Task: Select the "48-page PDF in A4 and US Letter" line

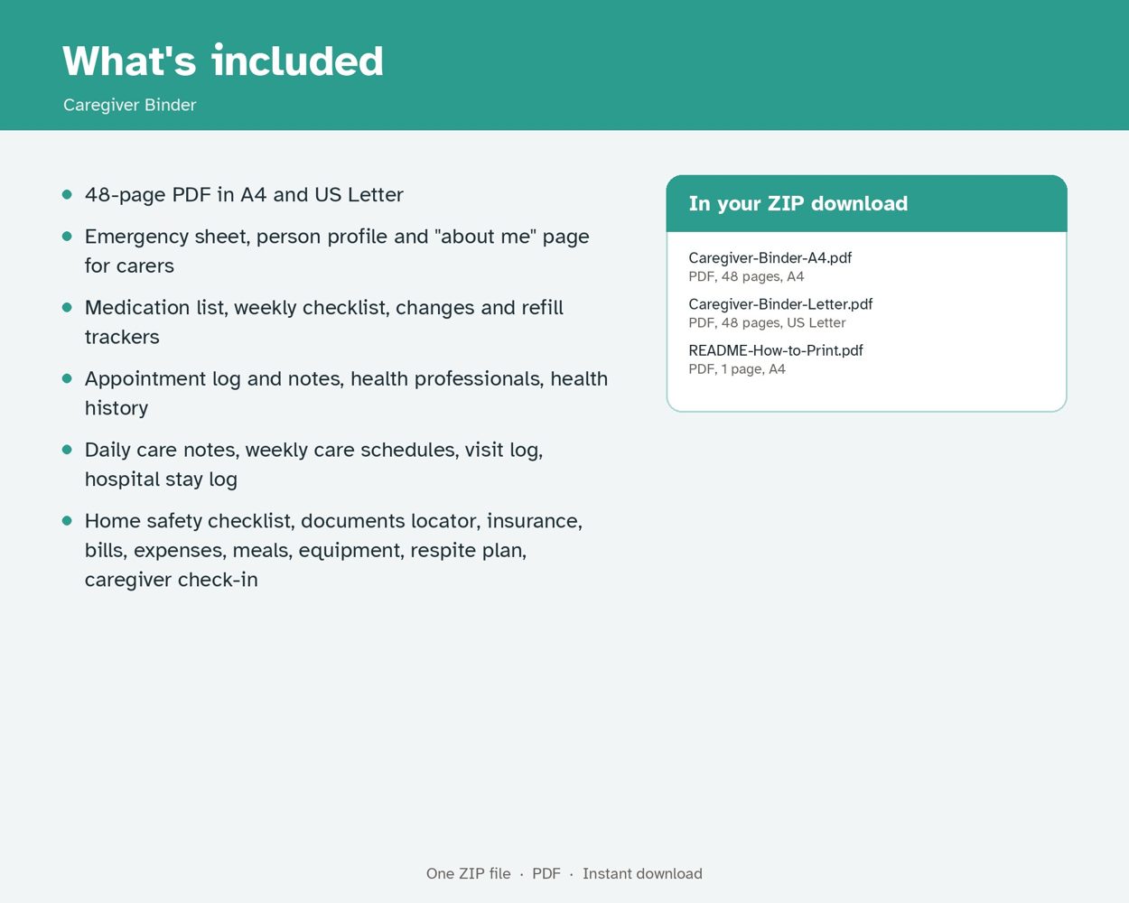Action: (x=244, y=195)
